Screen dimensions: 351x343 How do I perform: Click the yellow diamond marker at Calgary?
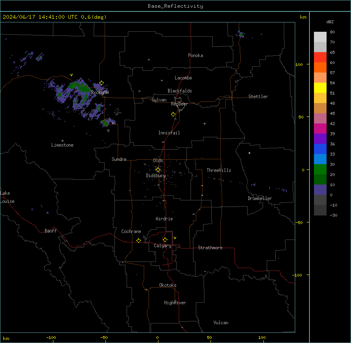(165, 240)
